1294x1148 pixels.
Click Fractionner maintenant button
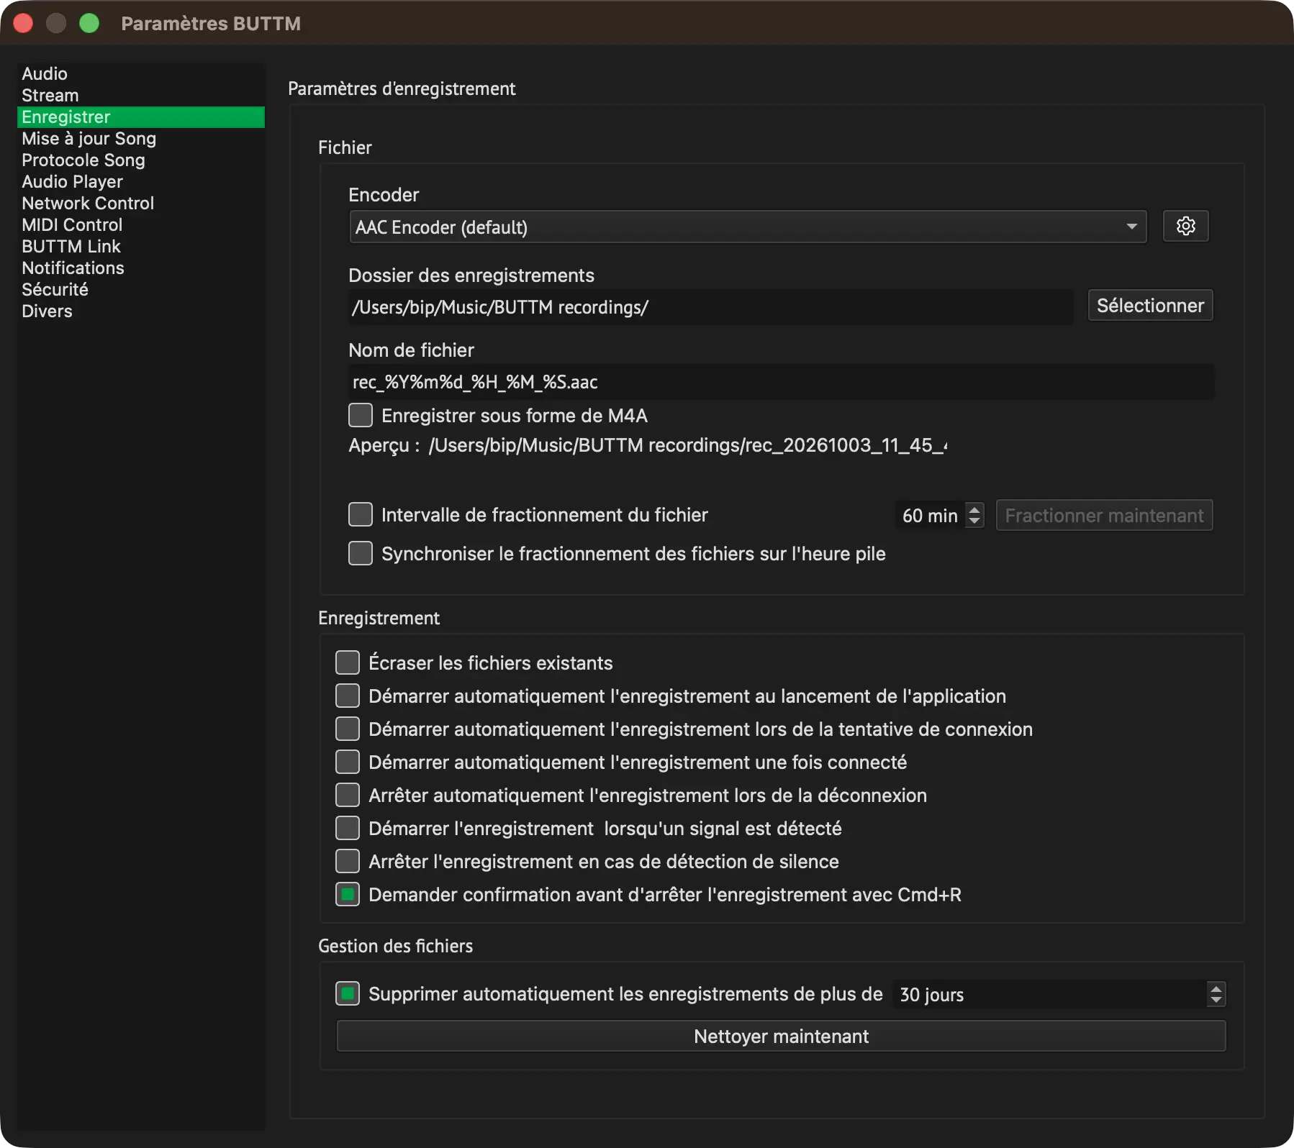1104,515
